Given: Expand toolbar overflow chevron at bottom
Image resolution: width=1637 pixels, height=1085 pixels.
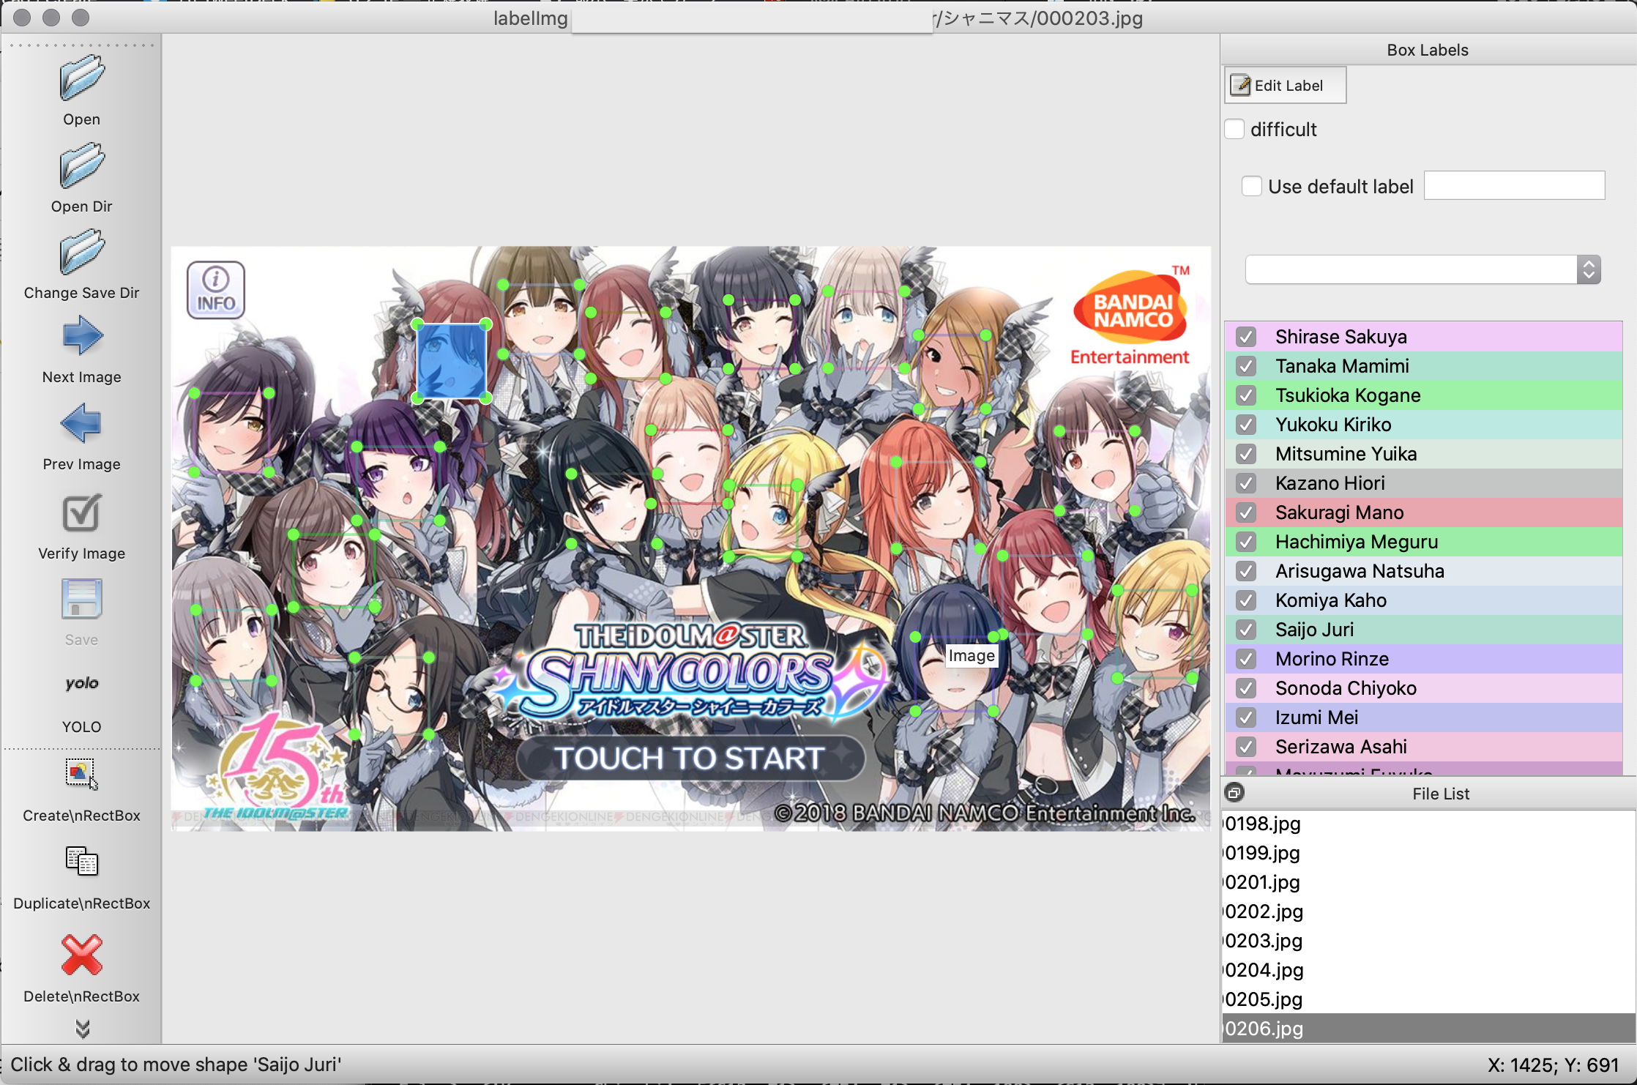Looking at the screenshot, I should pyautogui.click(x=82, y=1029).
